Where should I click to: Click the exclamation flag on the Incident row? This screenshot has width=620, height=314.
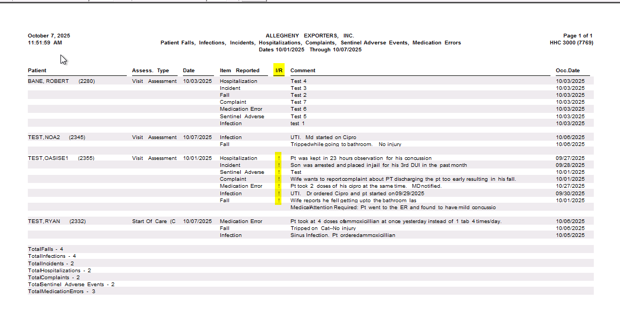279,165
